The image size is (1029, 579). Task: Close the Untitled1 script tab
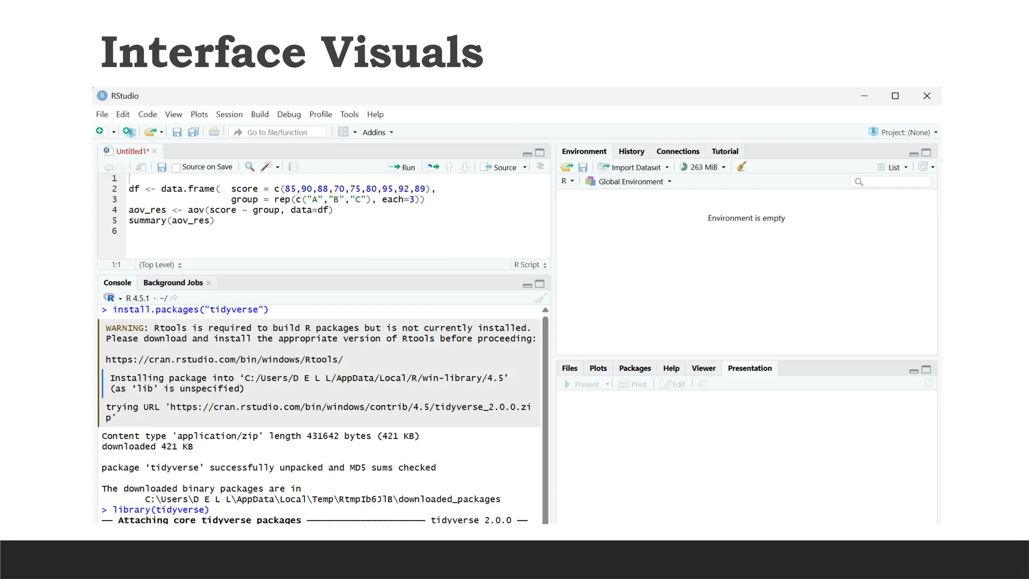coord(155,151)
